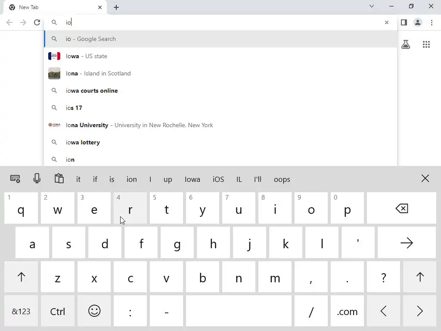Viewport: 441px width, 331px height.
Task: Pick the word prediction 'up'
Action: coord(168,179)
